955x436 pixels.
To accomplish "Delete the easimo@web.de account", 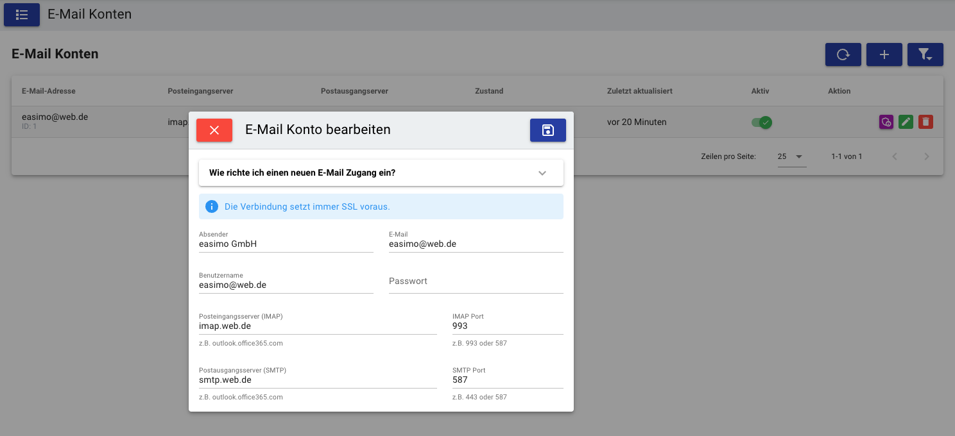I will click(x=925, y=122).
